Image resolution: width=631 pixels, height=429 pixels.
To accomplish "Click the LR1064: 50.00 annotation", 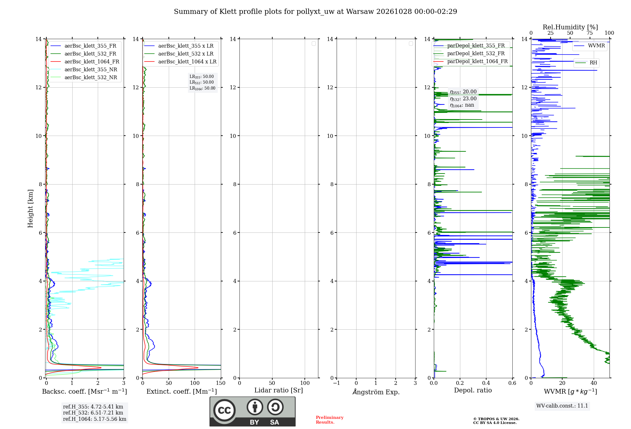I will [x=203, y=88].
